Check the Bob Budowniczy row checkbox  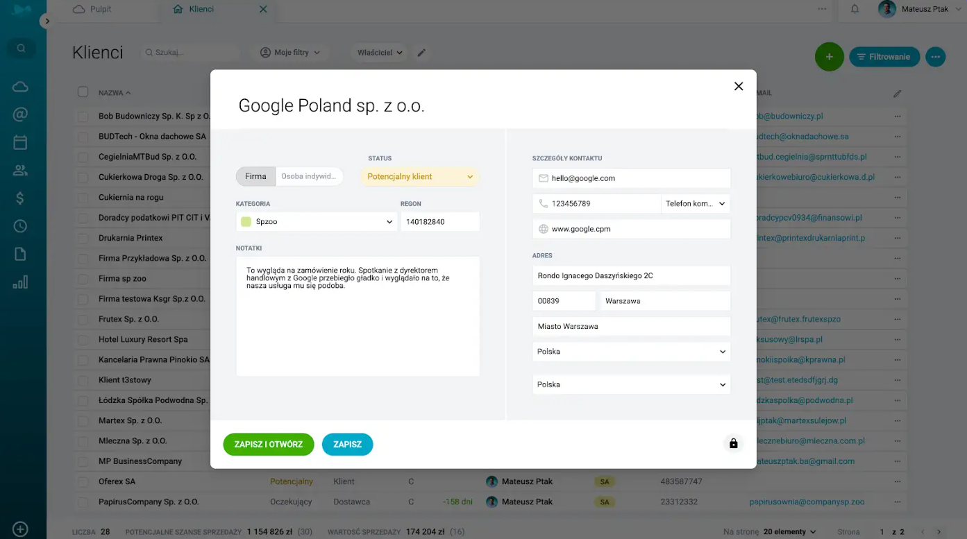(x=83, y=117)
